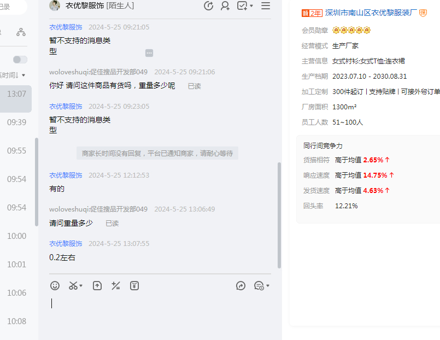Toggle the switch in the left sidebar
The width and height of the screenshot is (440, 340).
point(20,60)
